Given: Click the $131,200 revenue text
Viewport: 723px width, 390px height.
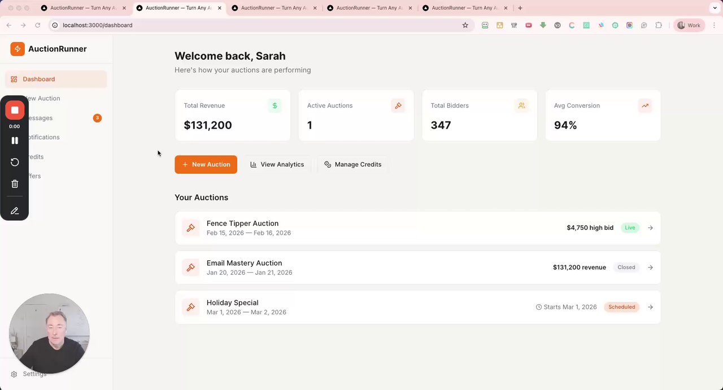Looking at the screenshot, I should tap(580, 268).
